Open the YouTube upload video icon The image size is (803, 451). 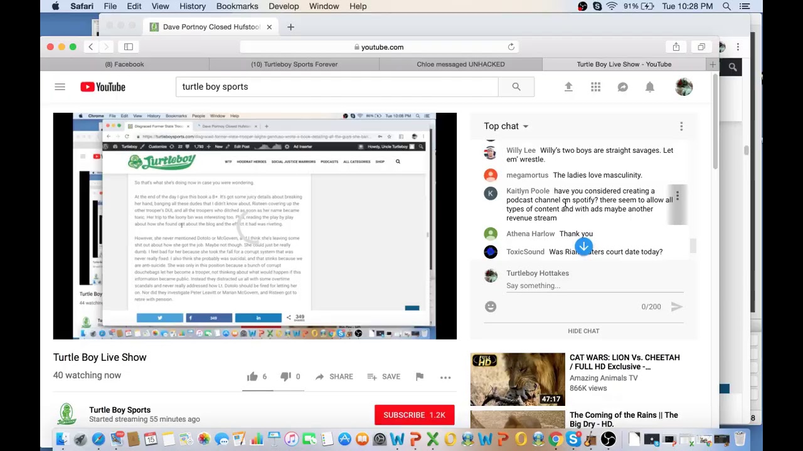pos(568,87)
